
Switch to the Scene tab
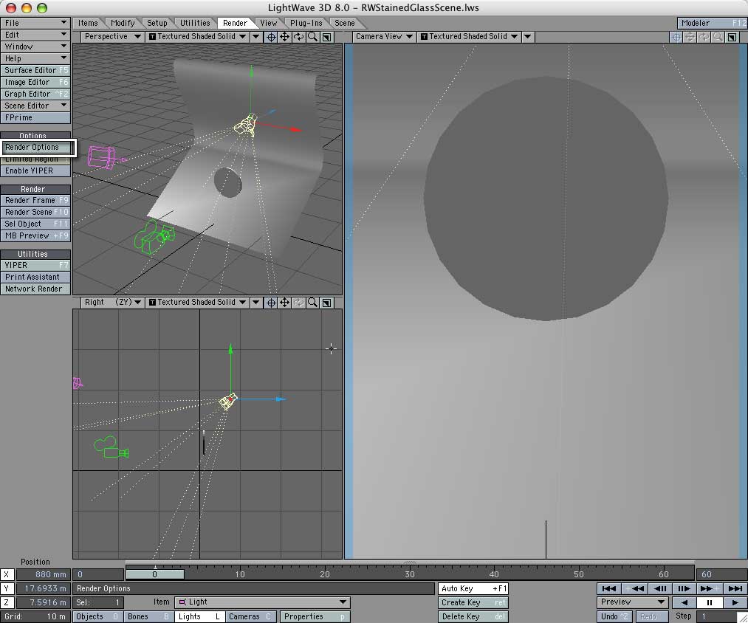(344, 23)
